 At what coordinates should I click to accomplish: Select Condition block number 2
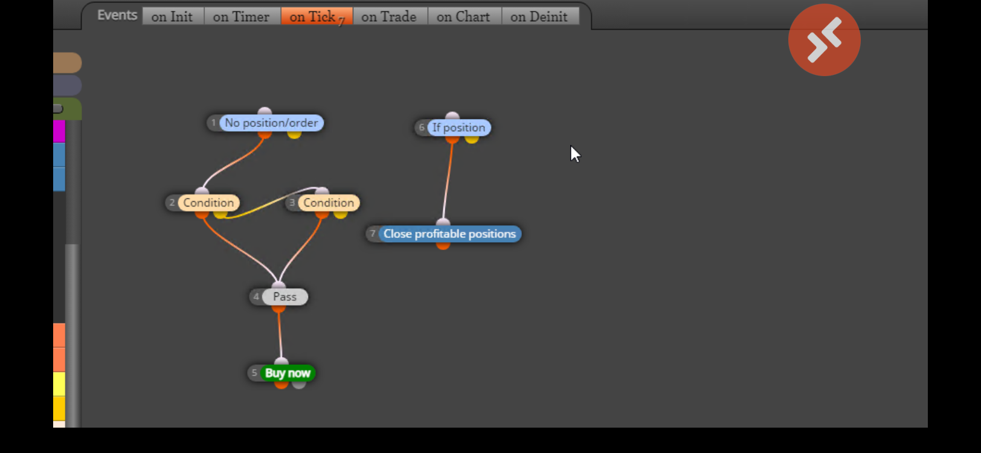(x=208, y=202)
